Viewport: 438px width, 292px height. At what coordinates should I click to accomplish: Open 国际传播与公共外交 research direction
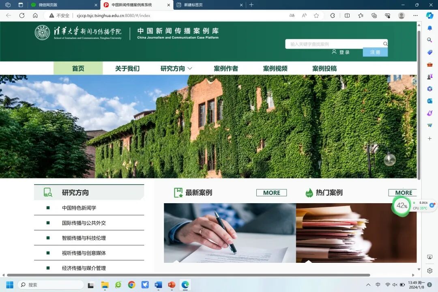click(84, 223)
